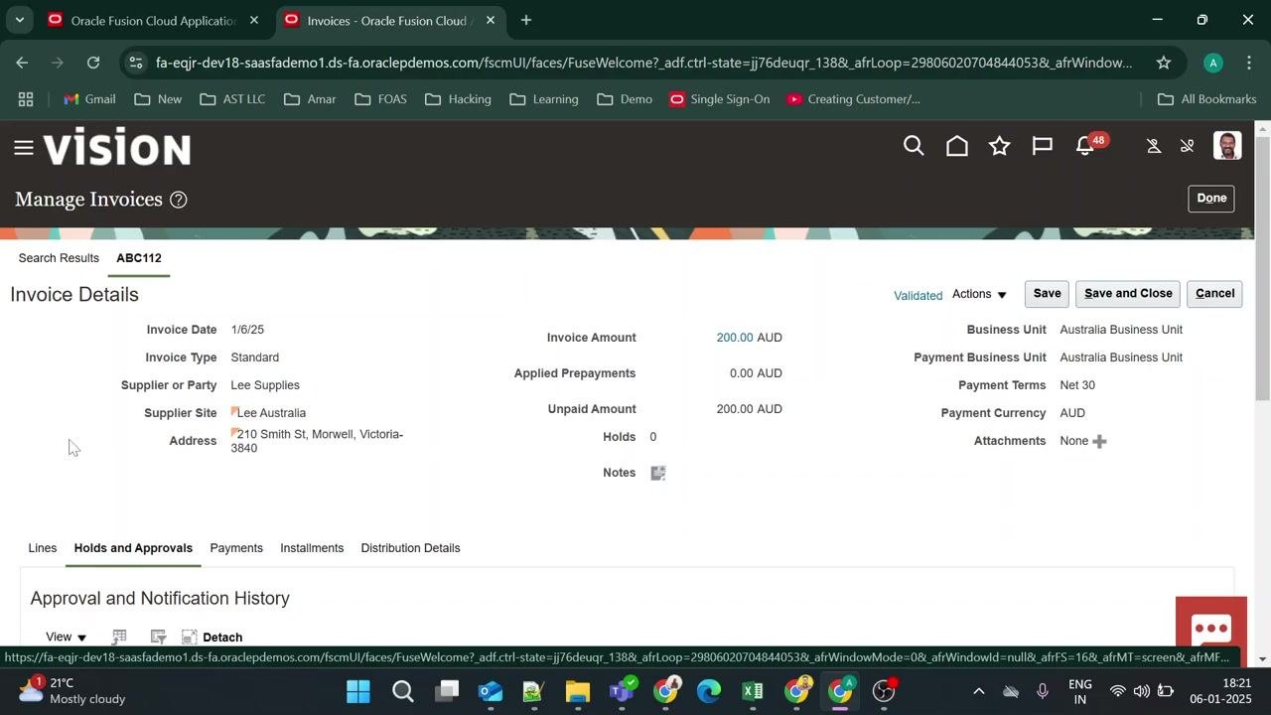Click the Net 30 payment terms value
Image resolution: width=1271 pixels, height=715 pixels.
point(1077,385)
